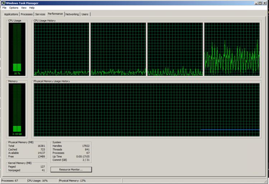Open the File menu
Image resolution: width=269 pixels, height=184 pixels.
pyautogui.click(x=4, y=8)
